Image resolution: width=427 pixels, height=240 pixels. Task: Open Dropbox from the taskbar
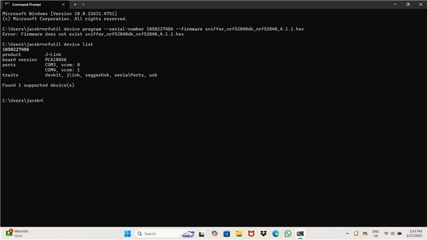click(x=264, y=233)
